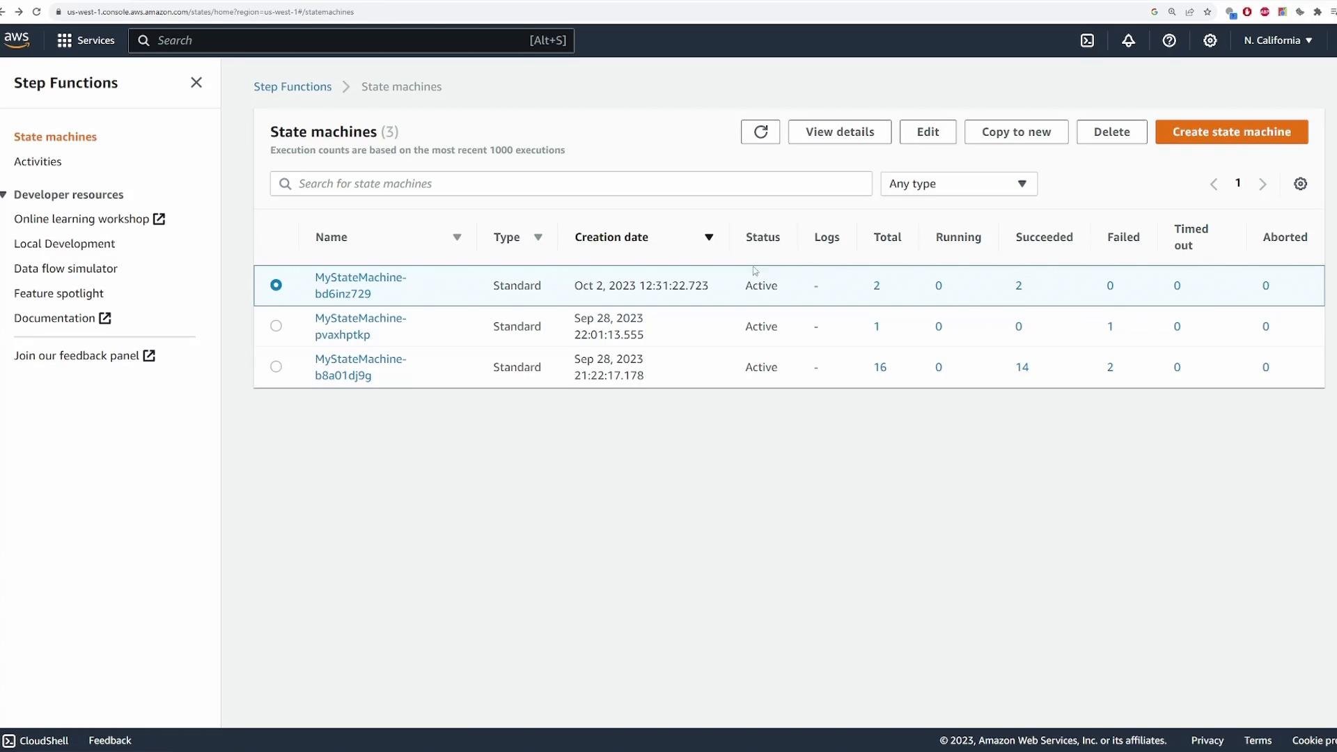Viewport: 1337px width, 752px height.
Task: Sort by Creation date column arrow
Action: pyautogui.click(x=709, y=237)
